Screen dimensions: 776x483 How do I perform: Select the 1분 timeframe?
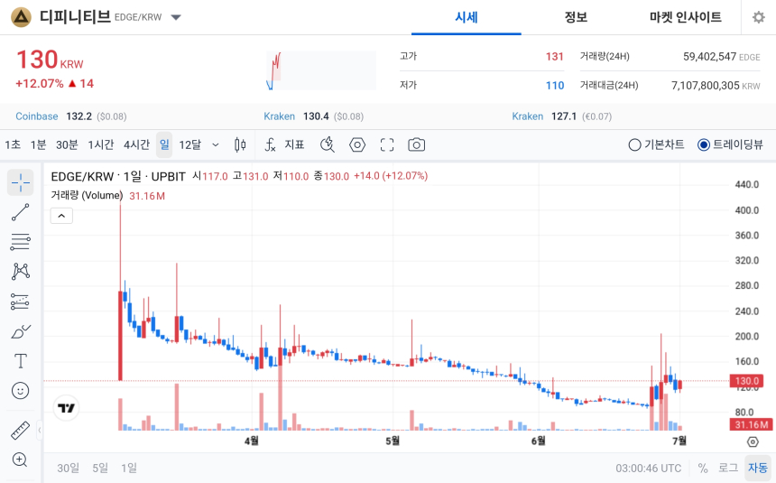click(x=38, y=144)
